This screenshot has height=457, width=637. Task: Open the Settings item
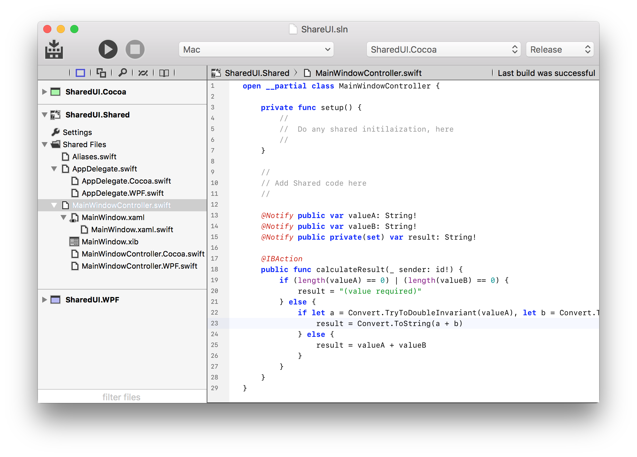77,132
